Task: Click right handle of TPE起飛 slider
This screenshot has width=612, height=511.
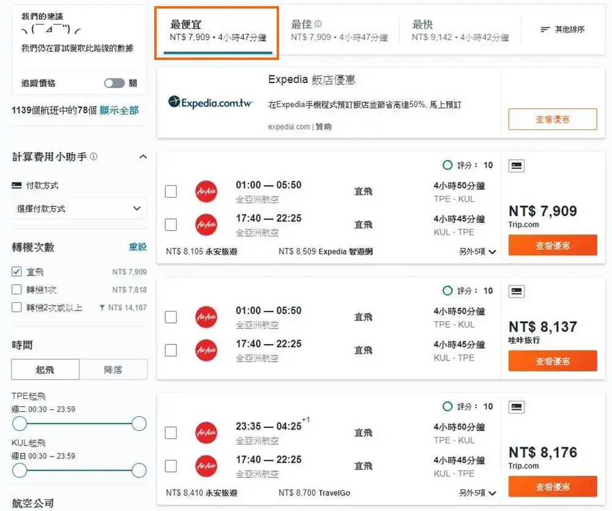Action: (x=139, y=423)
